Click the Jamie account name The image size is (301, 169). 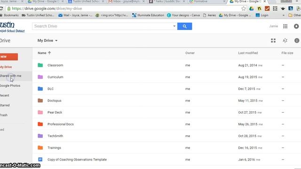[x=273, y=26]
